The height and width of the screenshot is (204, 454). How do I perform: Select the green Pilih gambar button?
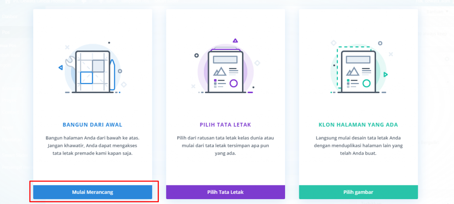tap(358, 192)
